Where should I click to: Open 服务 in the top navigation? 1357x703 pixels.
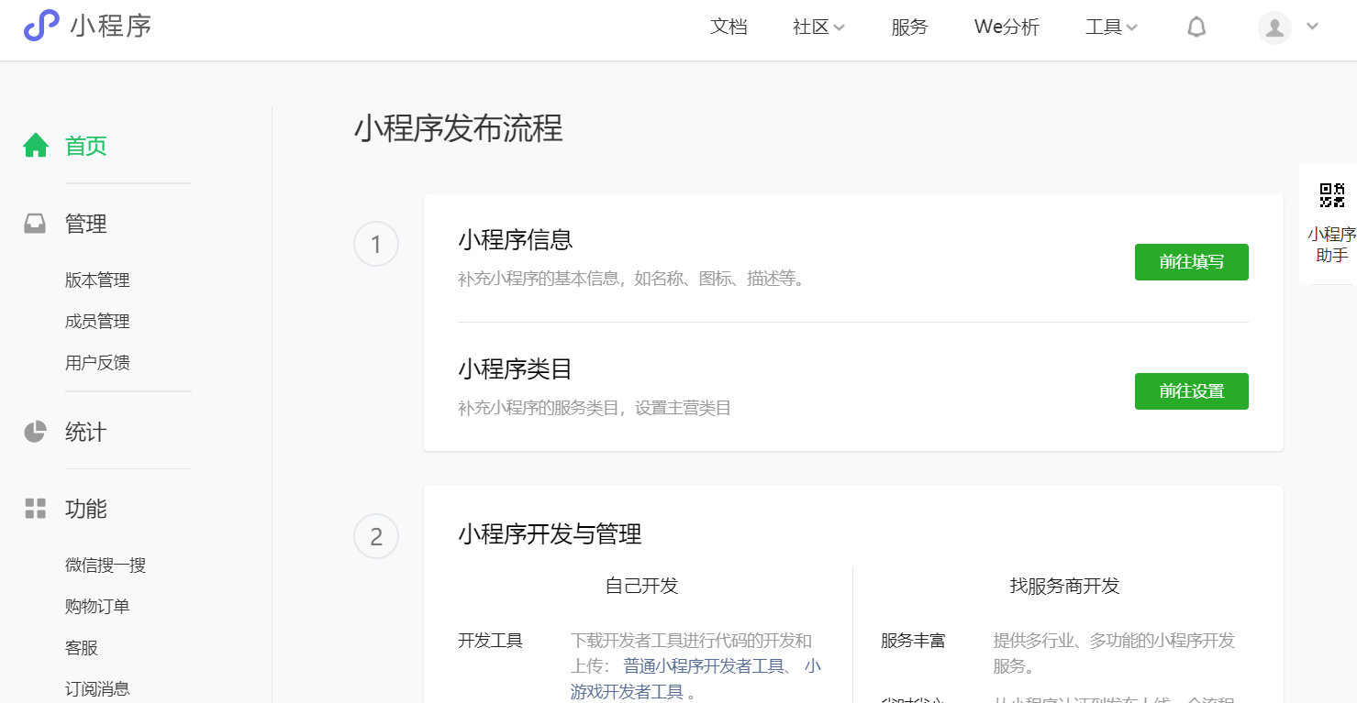click(x=909, y=27)
